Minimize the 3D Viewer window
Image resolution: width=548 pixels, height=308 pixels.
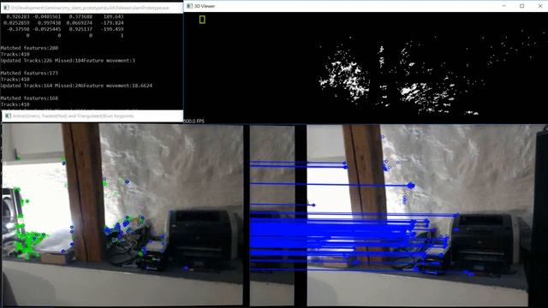click(x=504, y=6)
